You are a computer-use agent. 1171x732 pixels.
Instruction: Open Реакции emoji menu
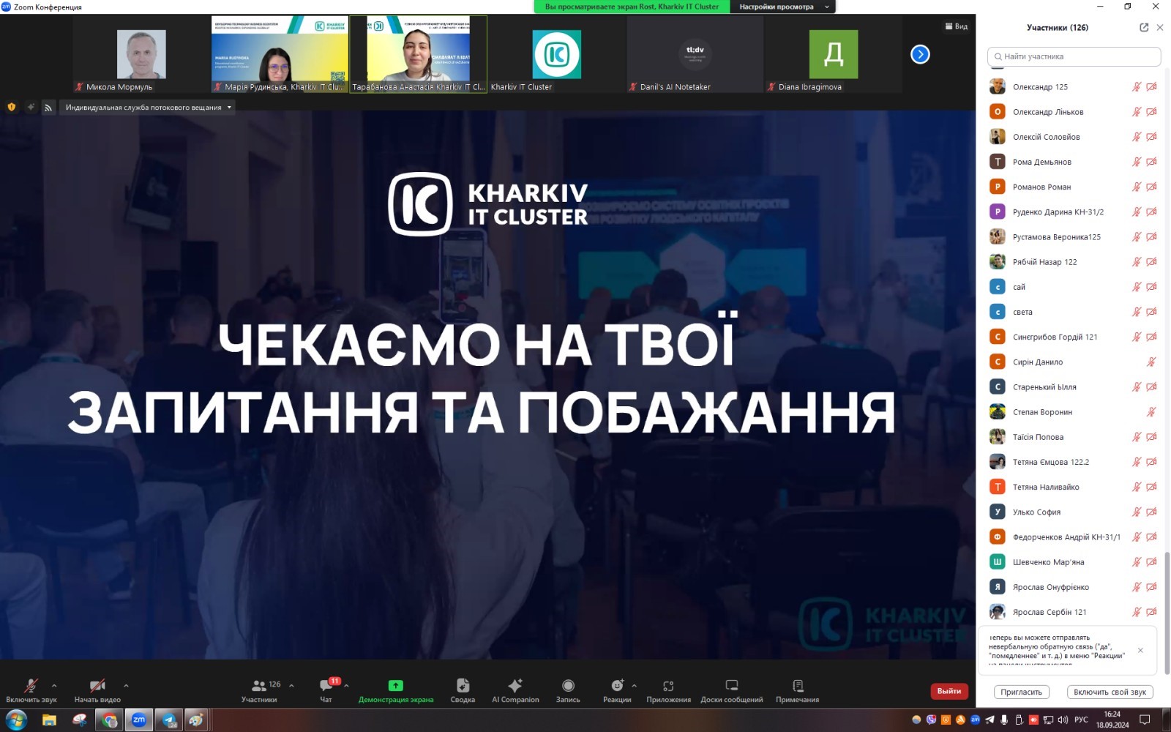point(617,690)
